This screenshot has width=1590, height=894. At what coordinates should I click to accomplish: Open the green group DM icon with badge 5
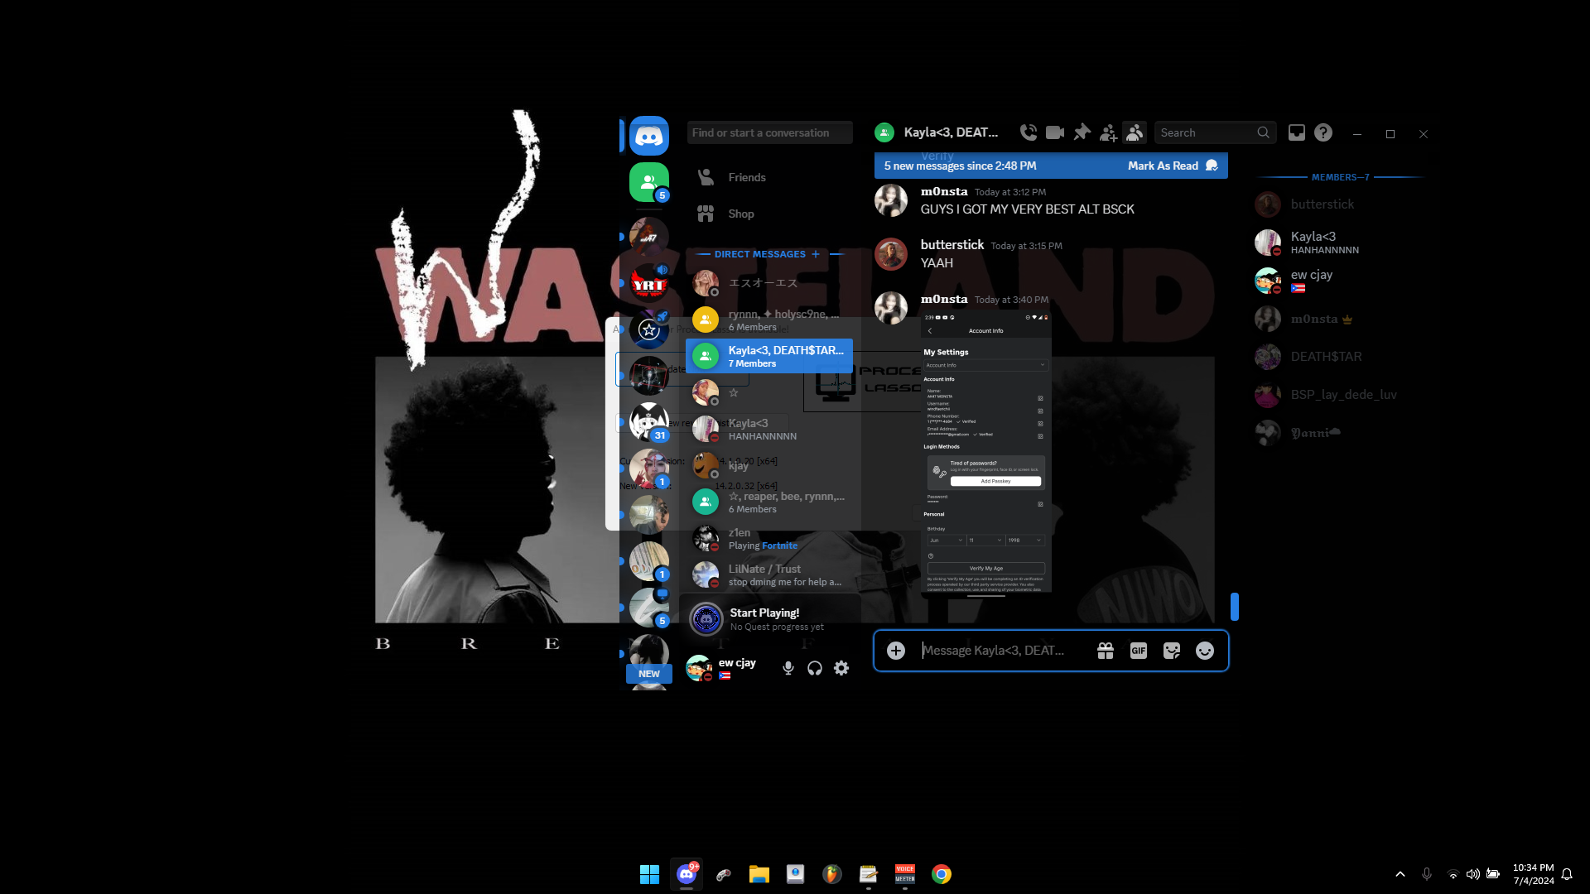[649, 182]
